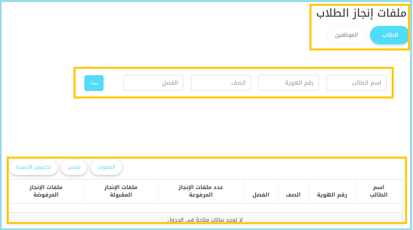Sort by رقم الهوية column header
Viewport: 413px width, 230px height.
coord(332,195)
